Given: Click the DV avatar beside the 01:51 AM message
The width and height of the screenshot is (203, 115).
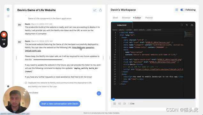Looking at the screenshot, I should (19, 25).
